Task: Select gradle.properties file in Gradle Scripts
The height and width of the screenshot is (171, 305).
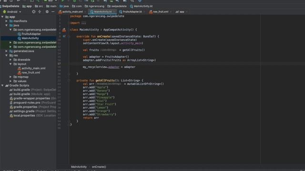Action: click(33, 107)
